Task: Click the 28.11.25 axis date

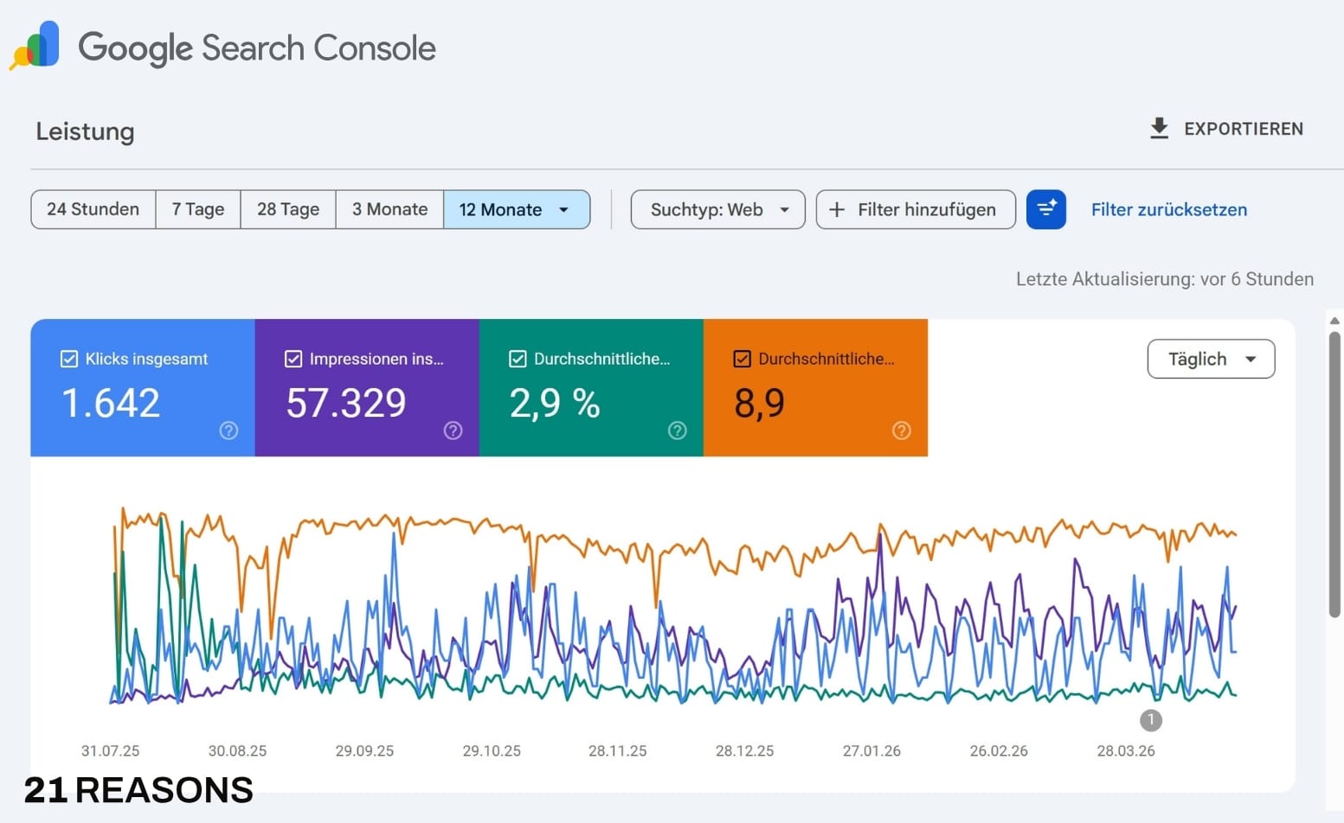Action: (x=617, y=750)
